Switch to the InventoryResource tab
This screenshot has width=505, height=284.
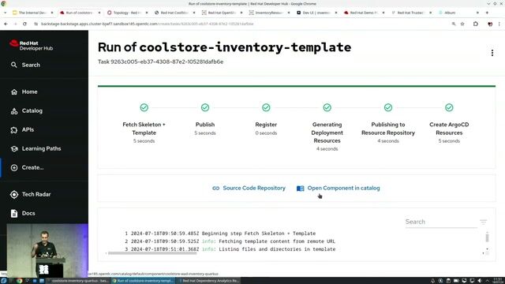(269, 13)
